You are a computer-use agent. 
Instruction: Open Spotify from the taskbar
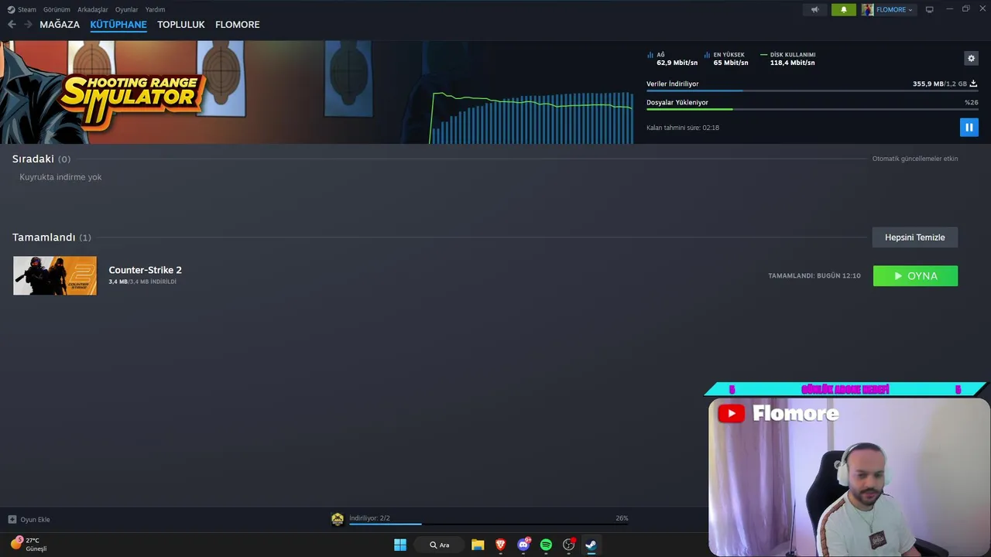click(546, 545)
